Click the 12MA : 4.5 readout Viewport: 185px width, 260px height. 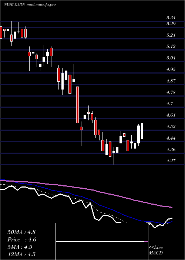point(21,254)
